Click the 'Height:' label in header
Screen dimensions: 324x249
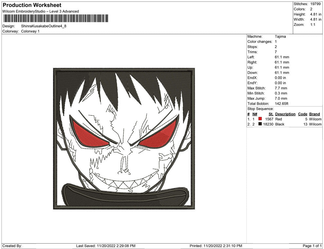[299, 14]
